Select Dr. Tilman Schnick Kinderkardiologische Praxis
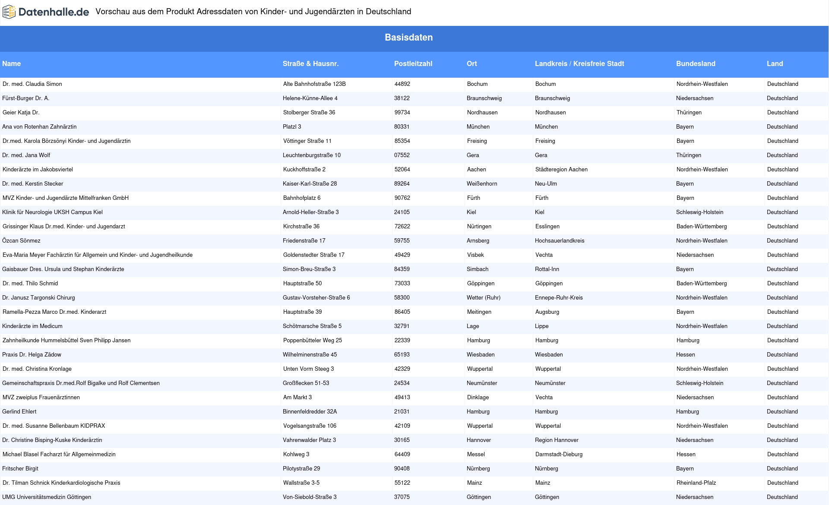 click(61, 483)
